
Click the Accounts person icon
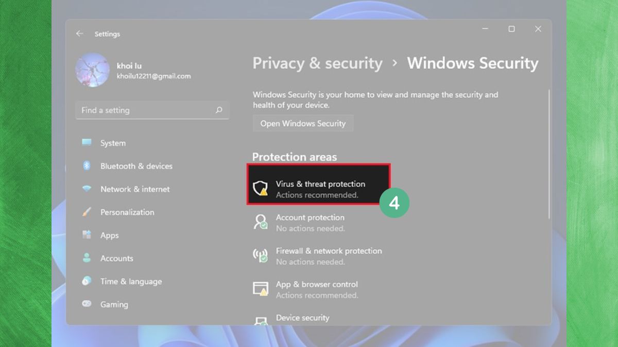pyautogui.click(x=87, y=258)
